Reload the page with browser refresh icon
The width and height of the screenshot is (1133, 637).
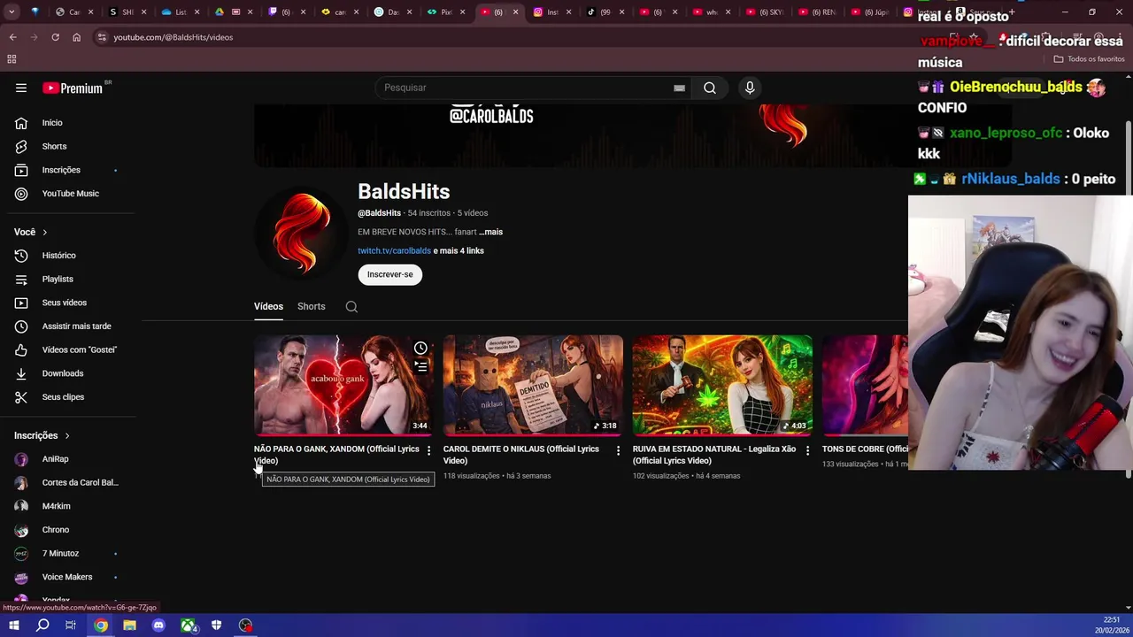[55, 37]
